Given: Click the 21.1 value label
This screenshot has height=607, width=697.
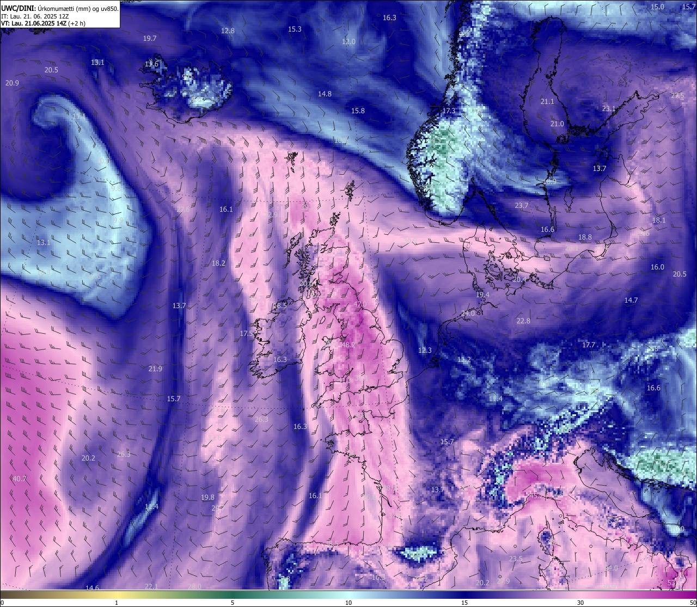Looking at the screenshot, I should pyautogui.click(x=547, y=102).
